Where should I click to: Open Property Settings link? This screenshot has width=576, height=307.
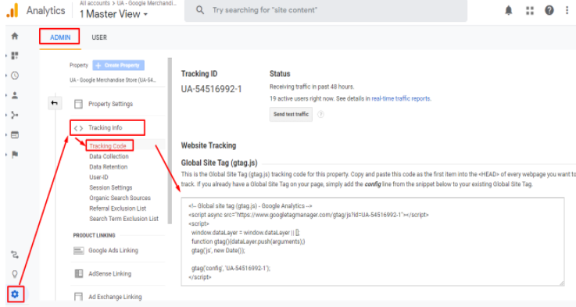[x=110, y=105]
